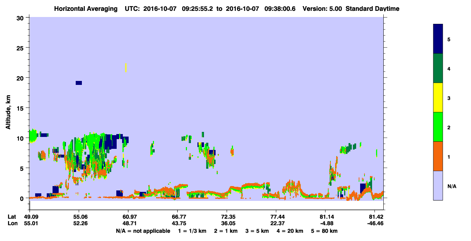
Task: Click the colorbar label '1'
Action: click(x=449, y=156)
